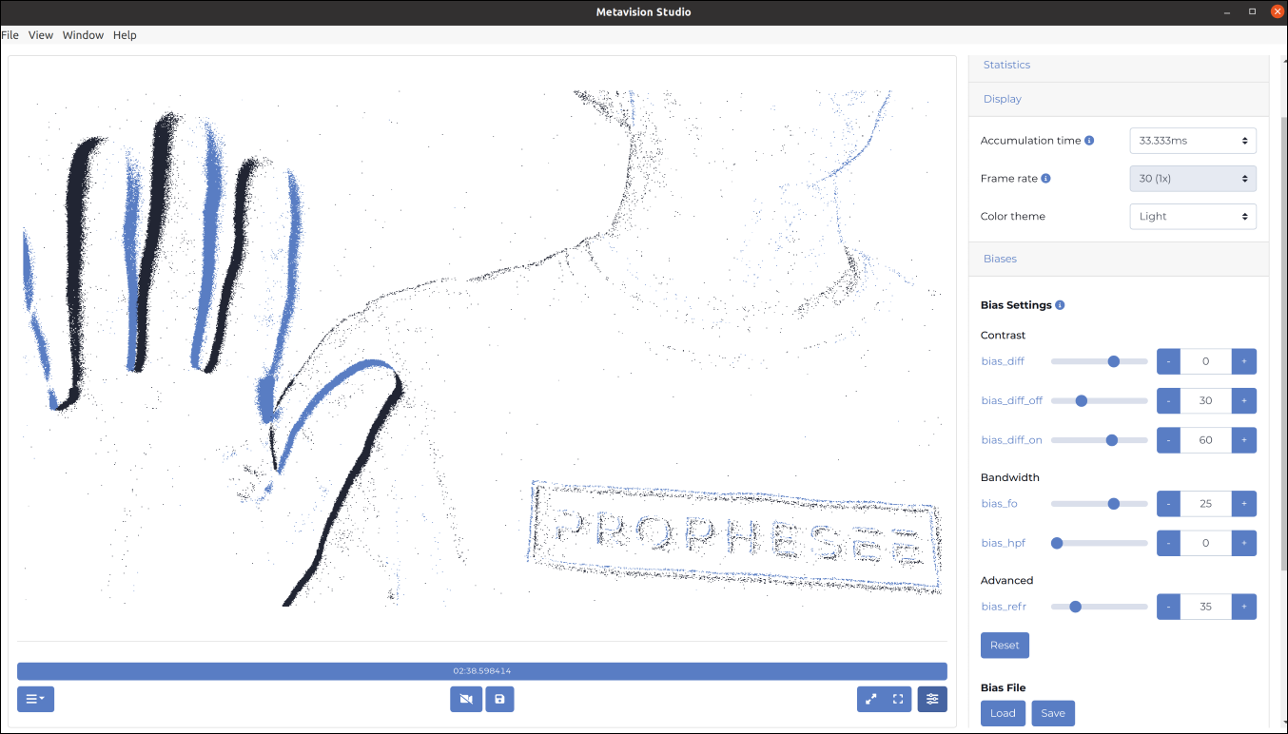Click the bias_diff value field
1288x734 pixels.
[1206, 361]
